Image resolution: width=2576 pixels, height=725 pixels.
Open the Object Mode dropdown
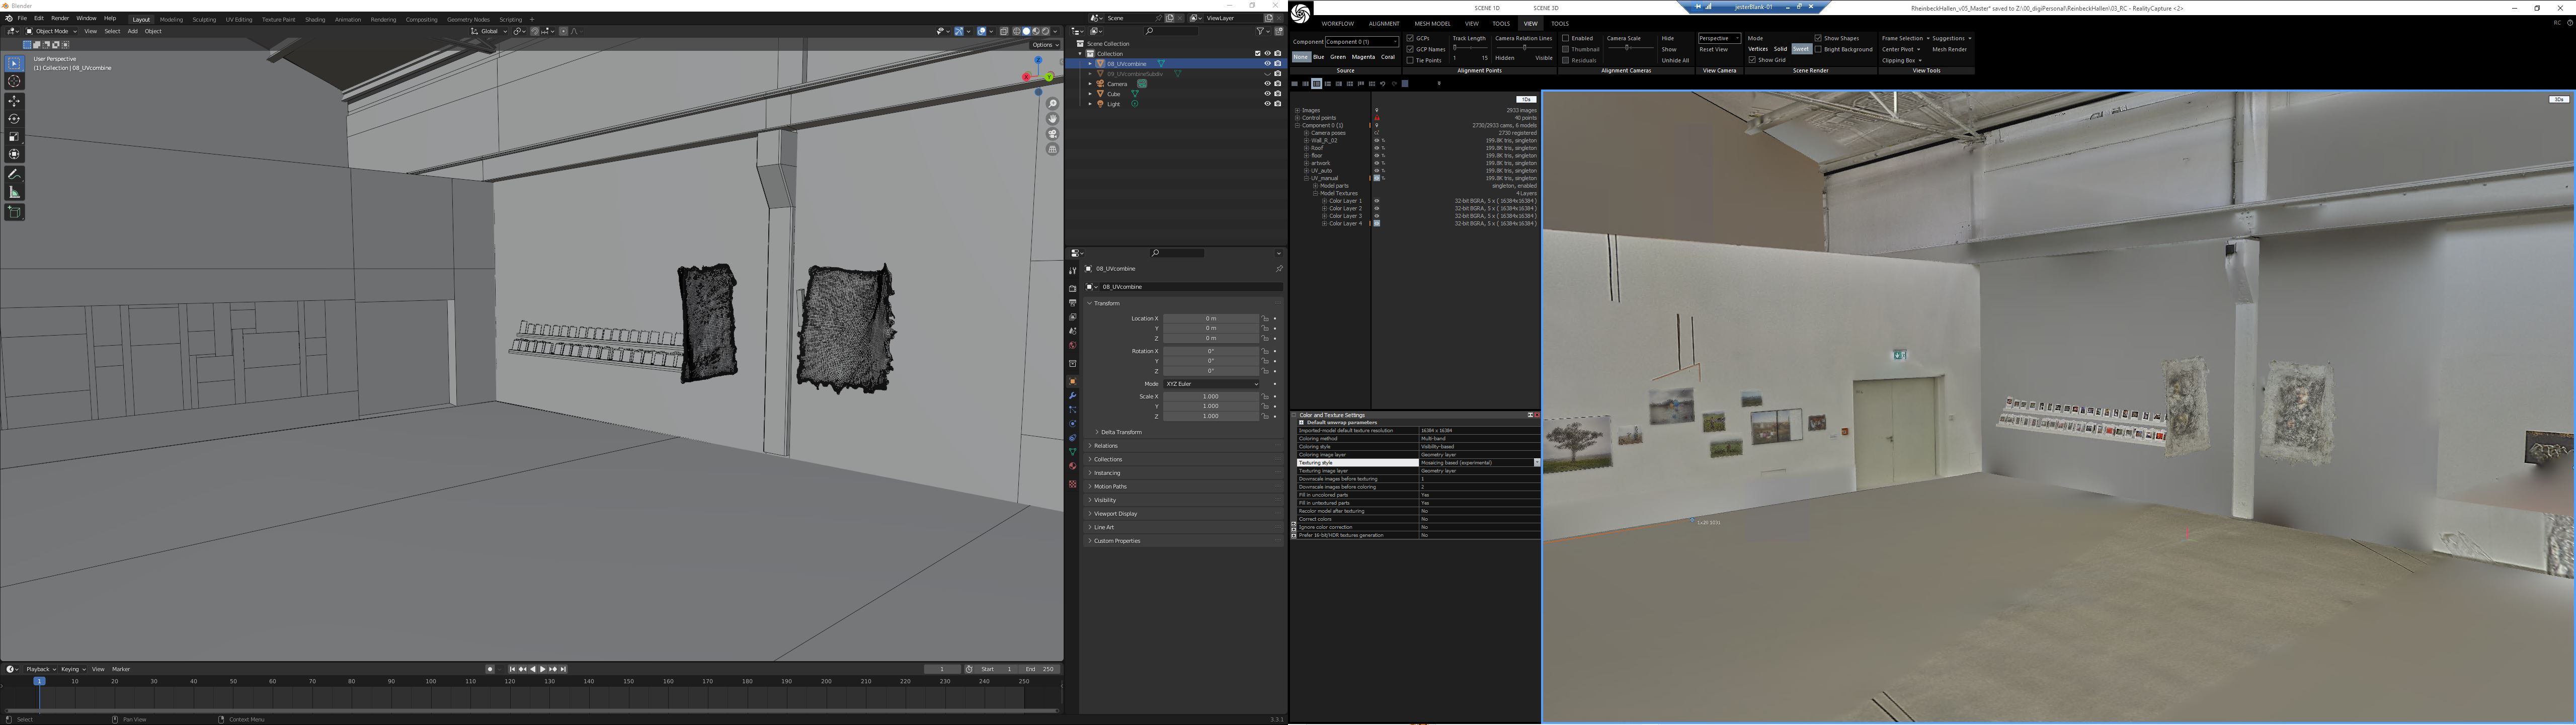click(x=52, y=31)
